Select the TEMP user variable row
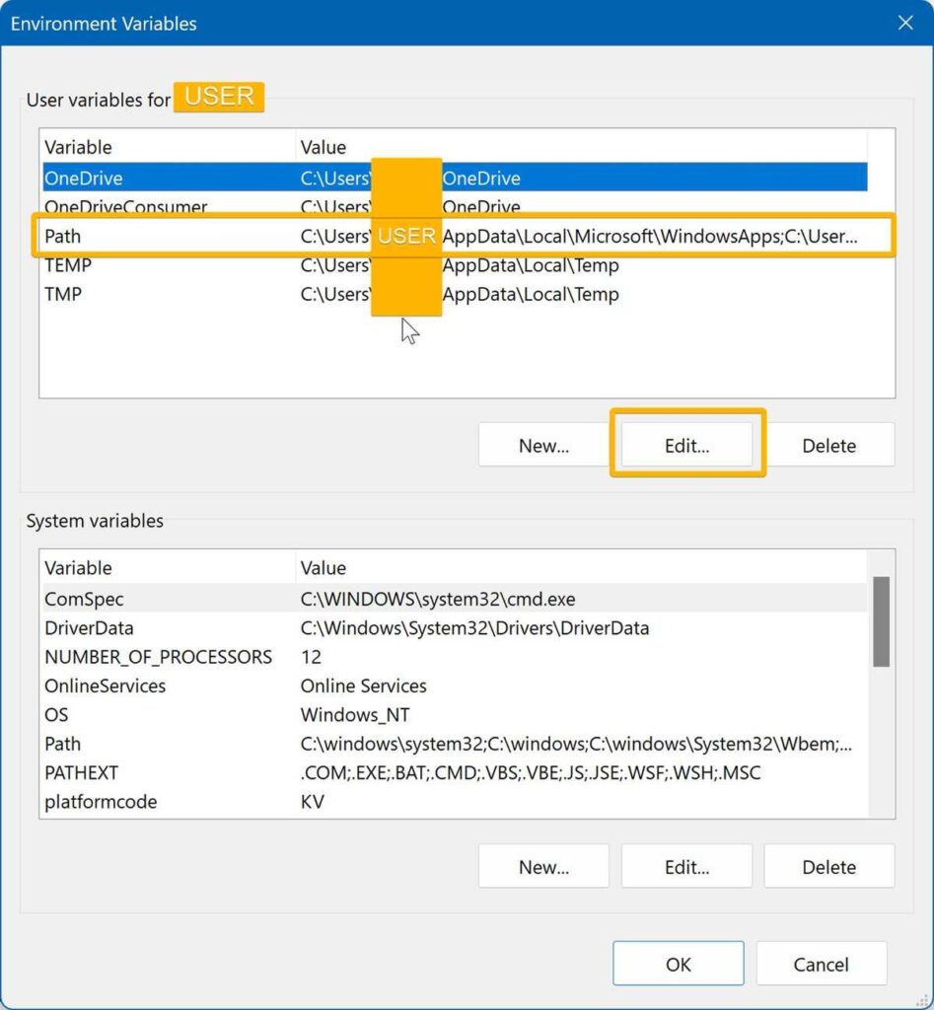Image resolution: width=934 pixels, height=1010 pixels. (455, 264)
